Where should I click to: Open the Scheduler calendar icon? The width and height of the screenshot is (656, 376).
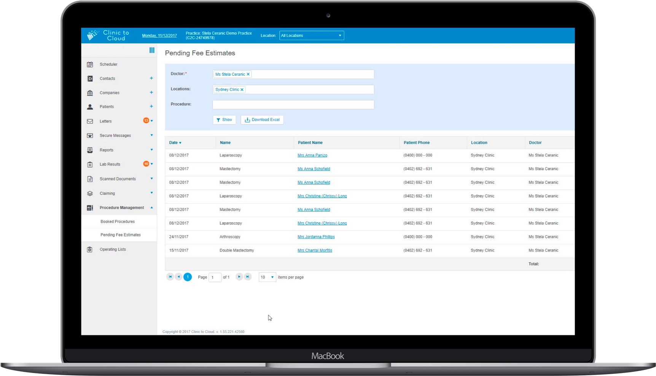[x=90, y=65]
